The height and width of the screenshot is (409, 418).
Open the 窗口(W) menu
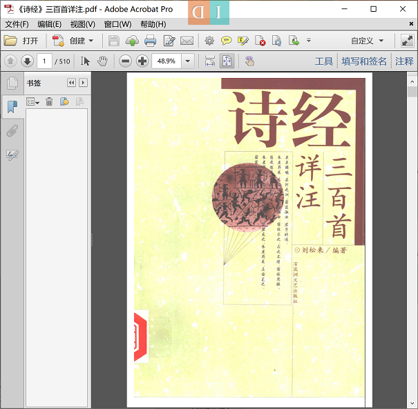(x=118, y=24)
